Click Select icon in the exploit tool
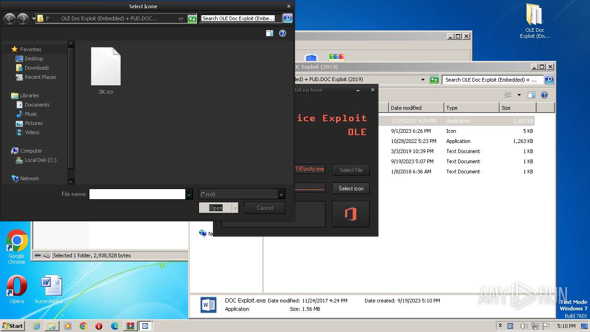The image size is (590, 332). tap(351, 189)
